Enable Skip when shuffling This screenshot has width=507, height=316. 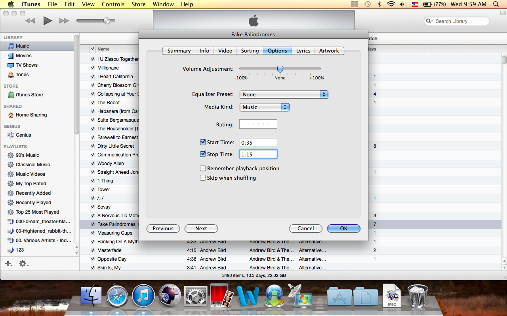tap(203, 178)
